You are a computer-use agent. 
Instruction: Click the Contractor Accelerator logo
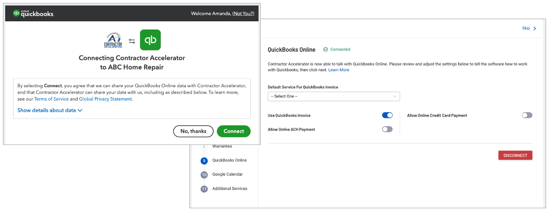[x=113, y=40]
